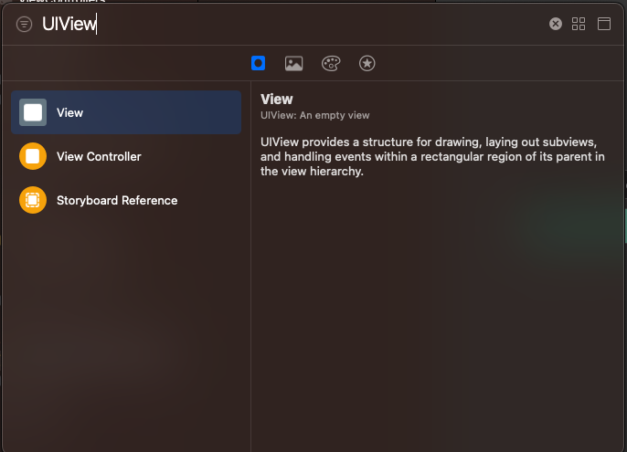This screenshot has height=452, width=627.
Task: Click empty space below Storyboard Reference
Action: pos(126,320)
